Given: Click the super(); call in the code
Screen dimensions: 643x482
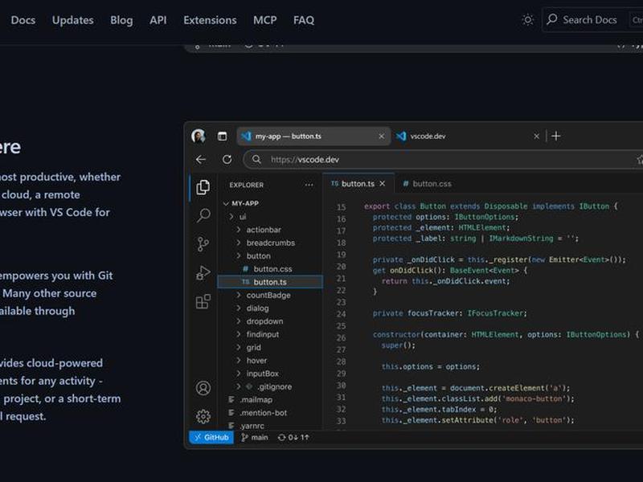Looking at the screenshot, I should (x=398, y=345).
